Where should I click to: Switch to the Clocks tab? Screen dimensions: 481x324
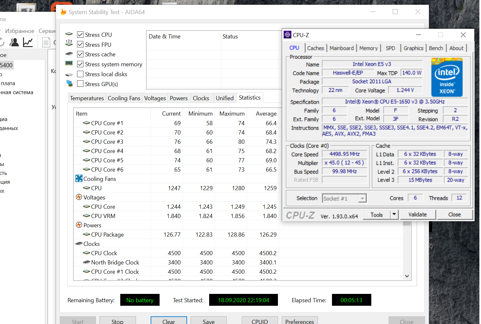point(201,98)
